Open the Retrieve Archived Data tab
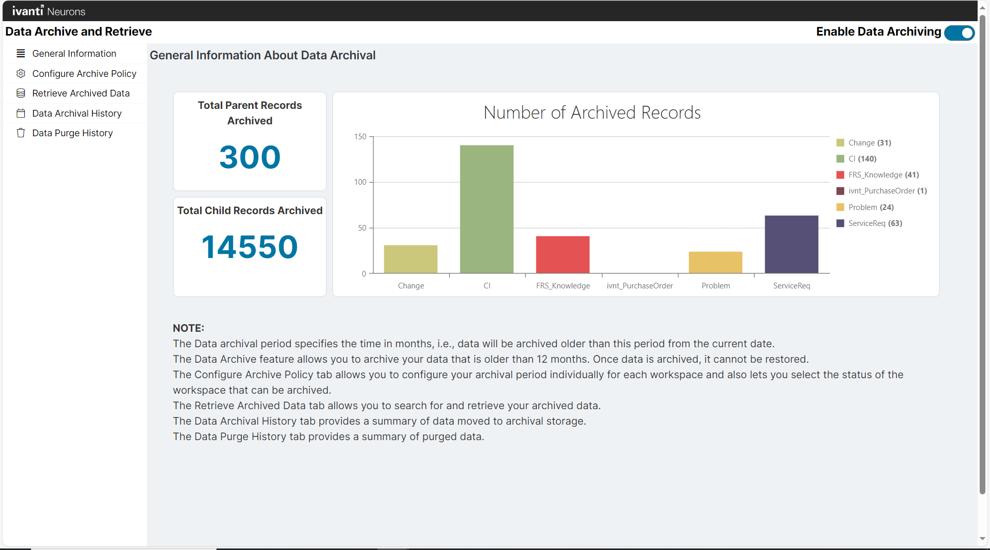990x550 pixels. coord(81,93)
